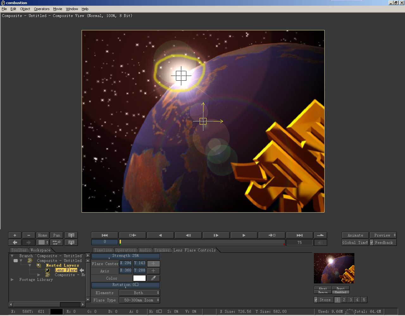Click the Flare Center crosshair picker button
Viewport: 405px width, 316px height.
pyautogui.click(x=153, y=263)
